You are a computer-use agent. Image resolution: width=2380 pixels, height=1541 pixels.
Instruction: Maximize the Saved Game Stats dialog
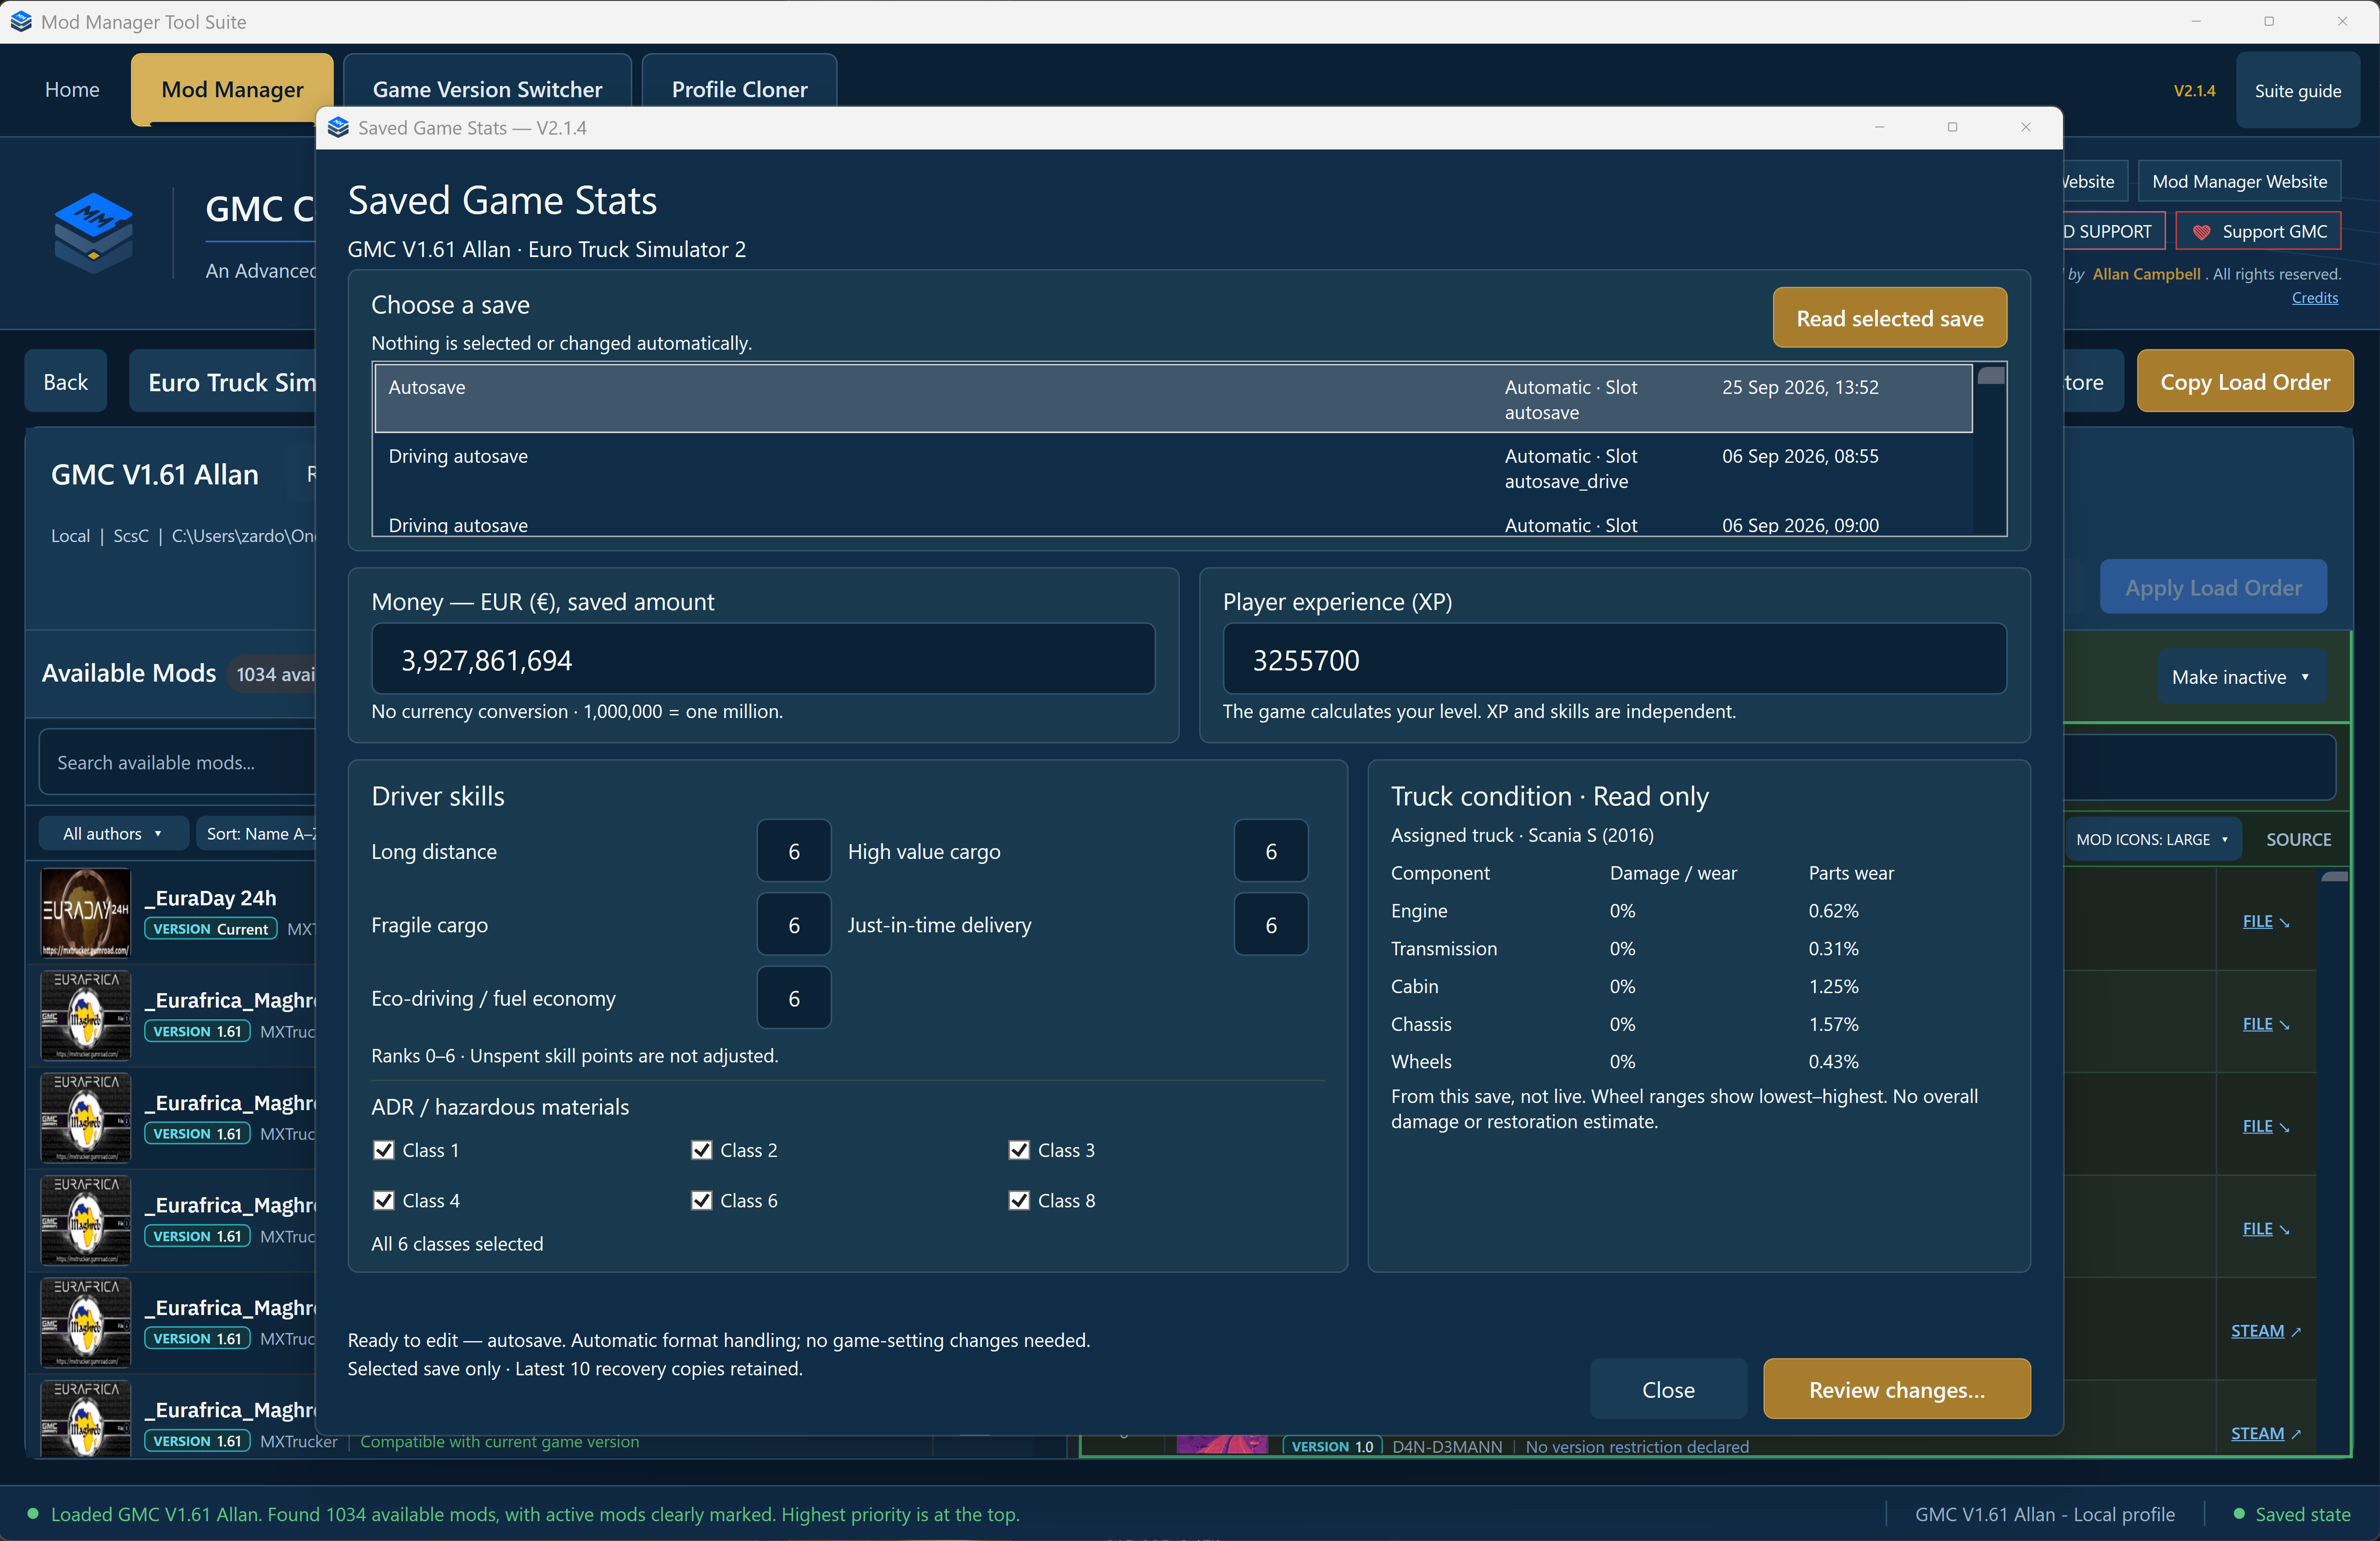(1952, 127)
